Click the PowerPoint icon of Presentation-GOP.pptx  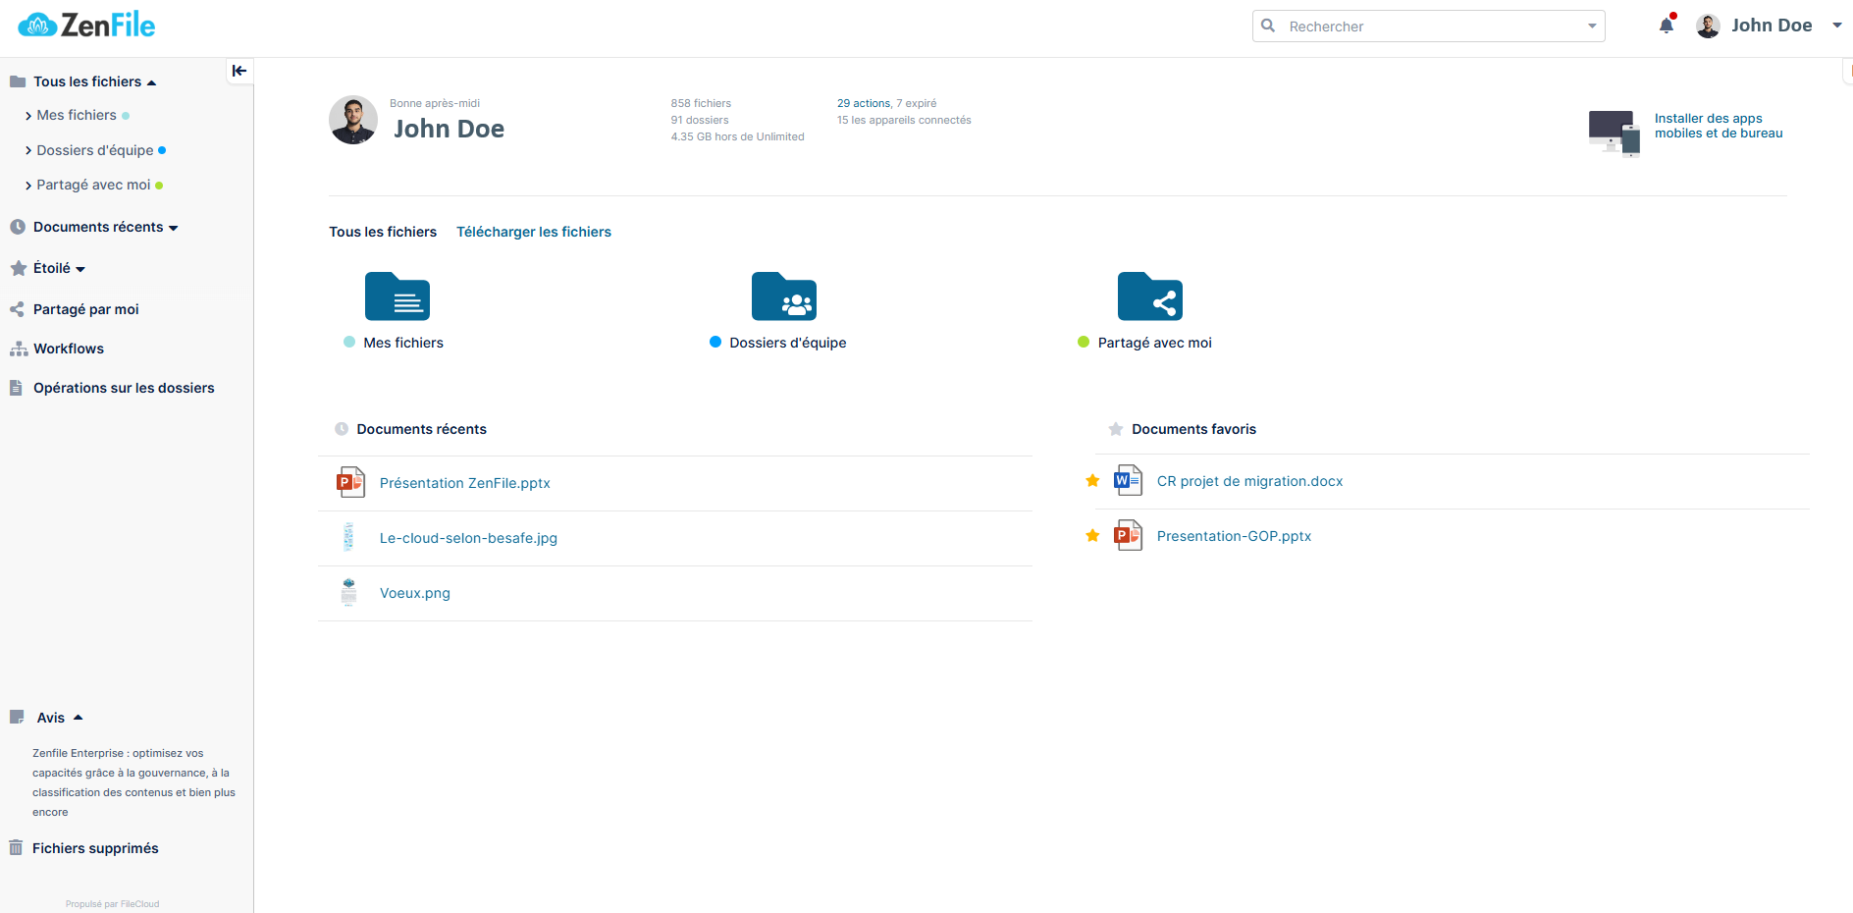click(x=1128, y=535)
